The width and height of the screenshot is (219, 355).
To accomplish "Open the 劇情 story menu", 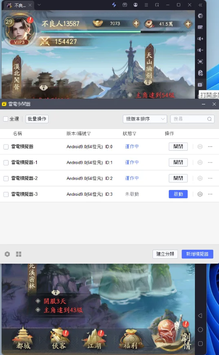I will click(173, 333).
